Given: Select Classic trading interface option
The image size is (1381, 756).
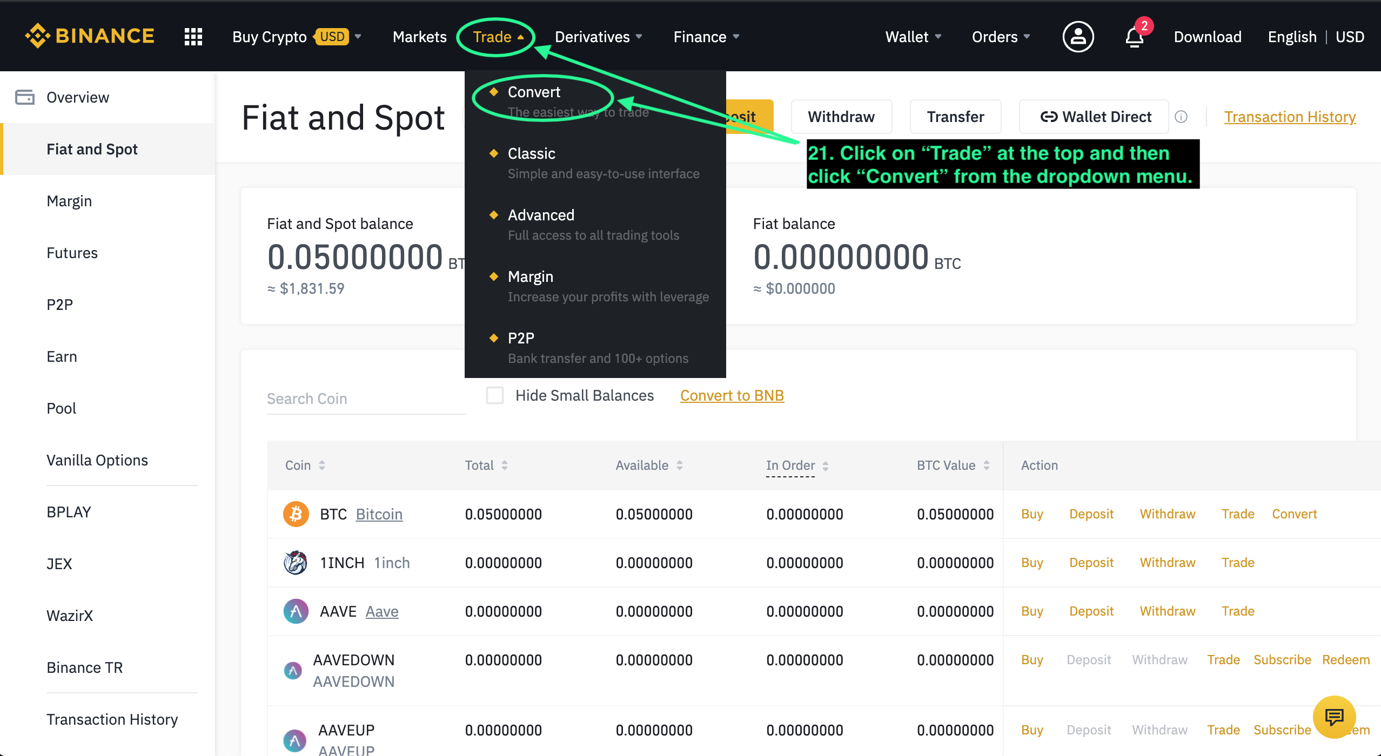Looking at the screenshot, I should coord(531,153).
